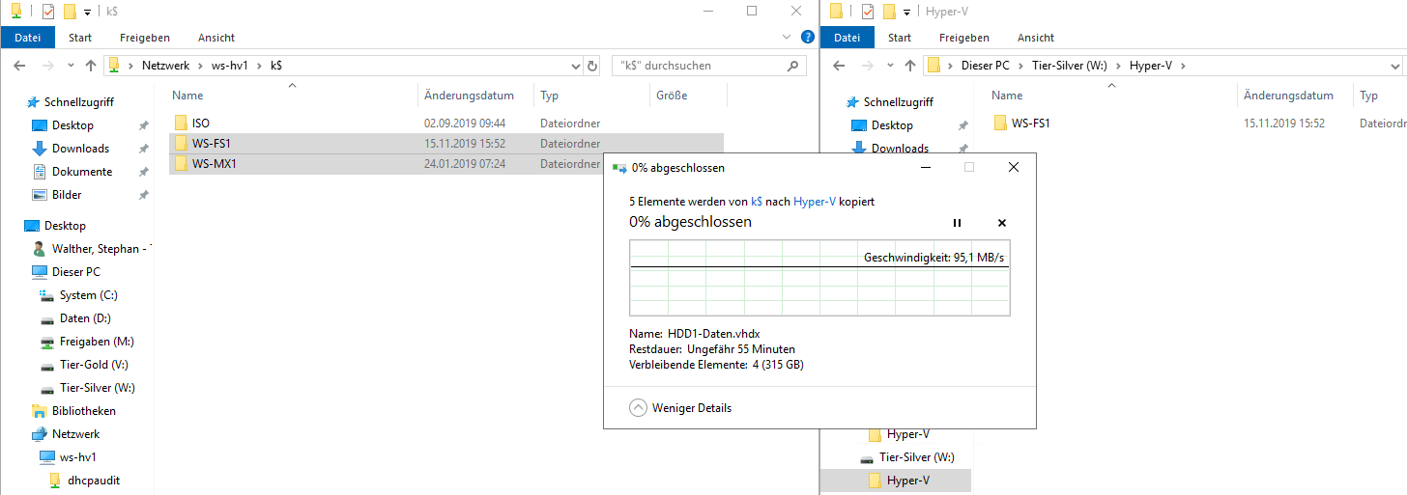Viewport: 1407px width, 495px height.
Task: Select ws-hv1 computer in sidebar
Action: 77,457
